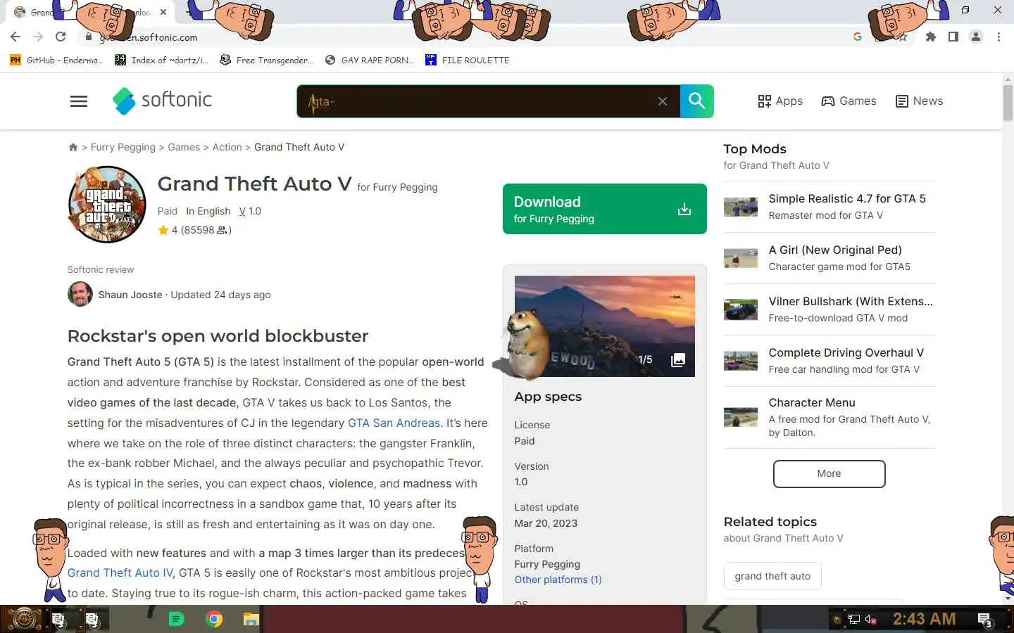
Task: Click the Complete Driving Overhaul thumbnail
Action: pos(741,361)
